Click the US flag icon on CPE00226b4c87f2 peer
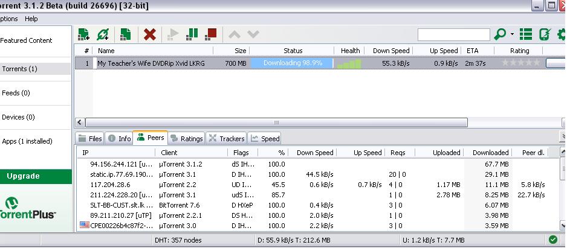 [x=84, y=225]
